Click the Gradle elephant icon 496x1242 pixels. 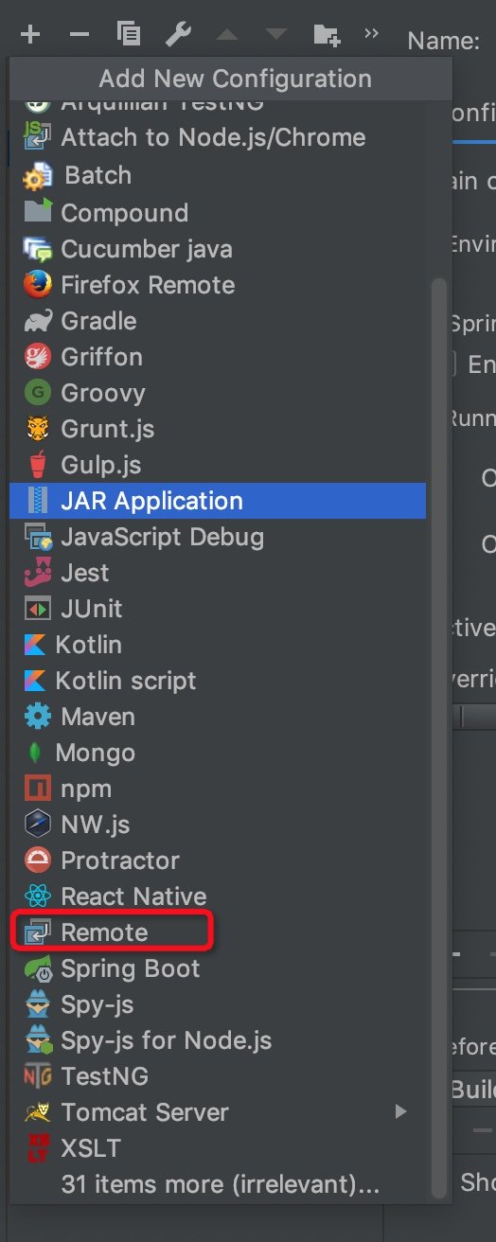point(38,321)
